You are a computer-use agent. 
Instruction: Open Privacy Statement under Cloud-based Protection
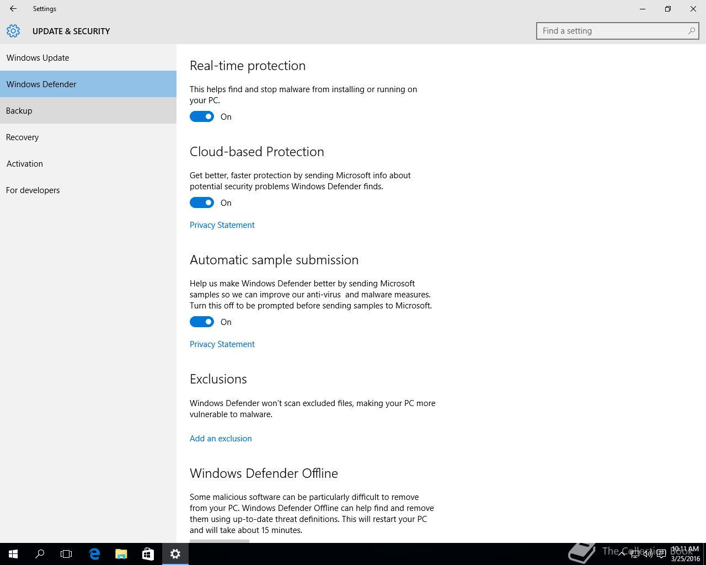coord(222,225)
